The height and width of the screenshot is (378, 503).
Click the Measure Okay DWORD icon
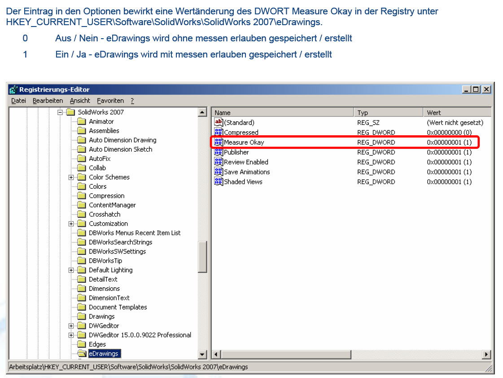pos(219,142)
